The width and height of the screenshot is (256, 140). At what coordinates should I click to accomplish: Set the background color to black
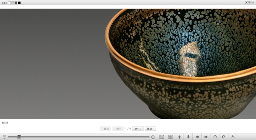(19, 3)
